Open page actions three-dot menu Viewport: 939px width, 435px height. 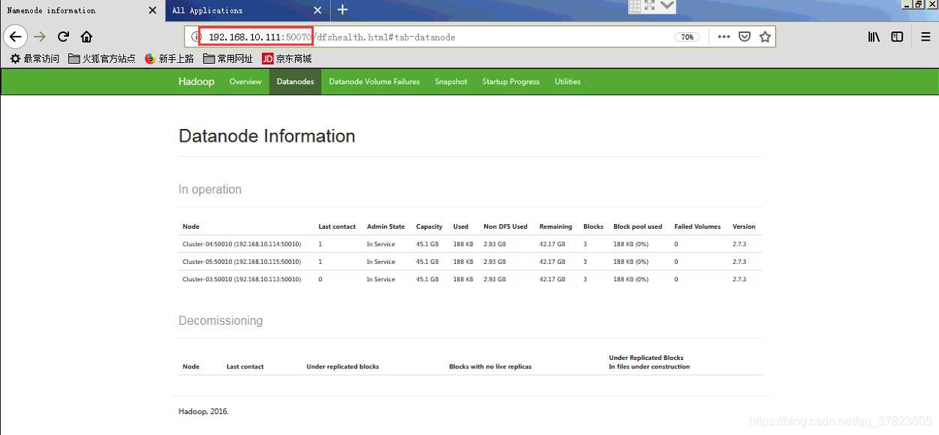coord(724,37)
